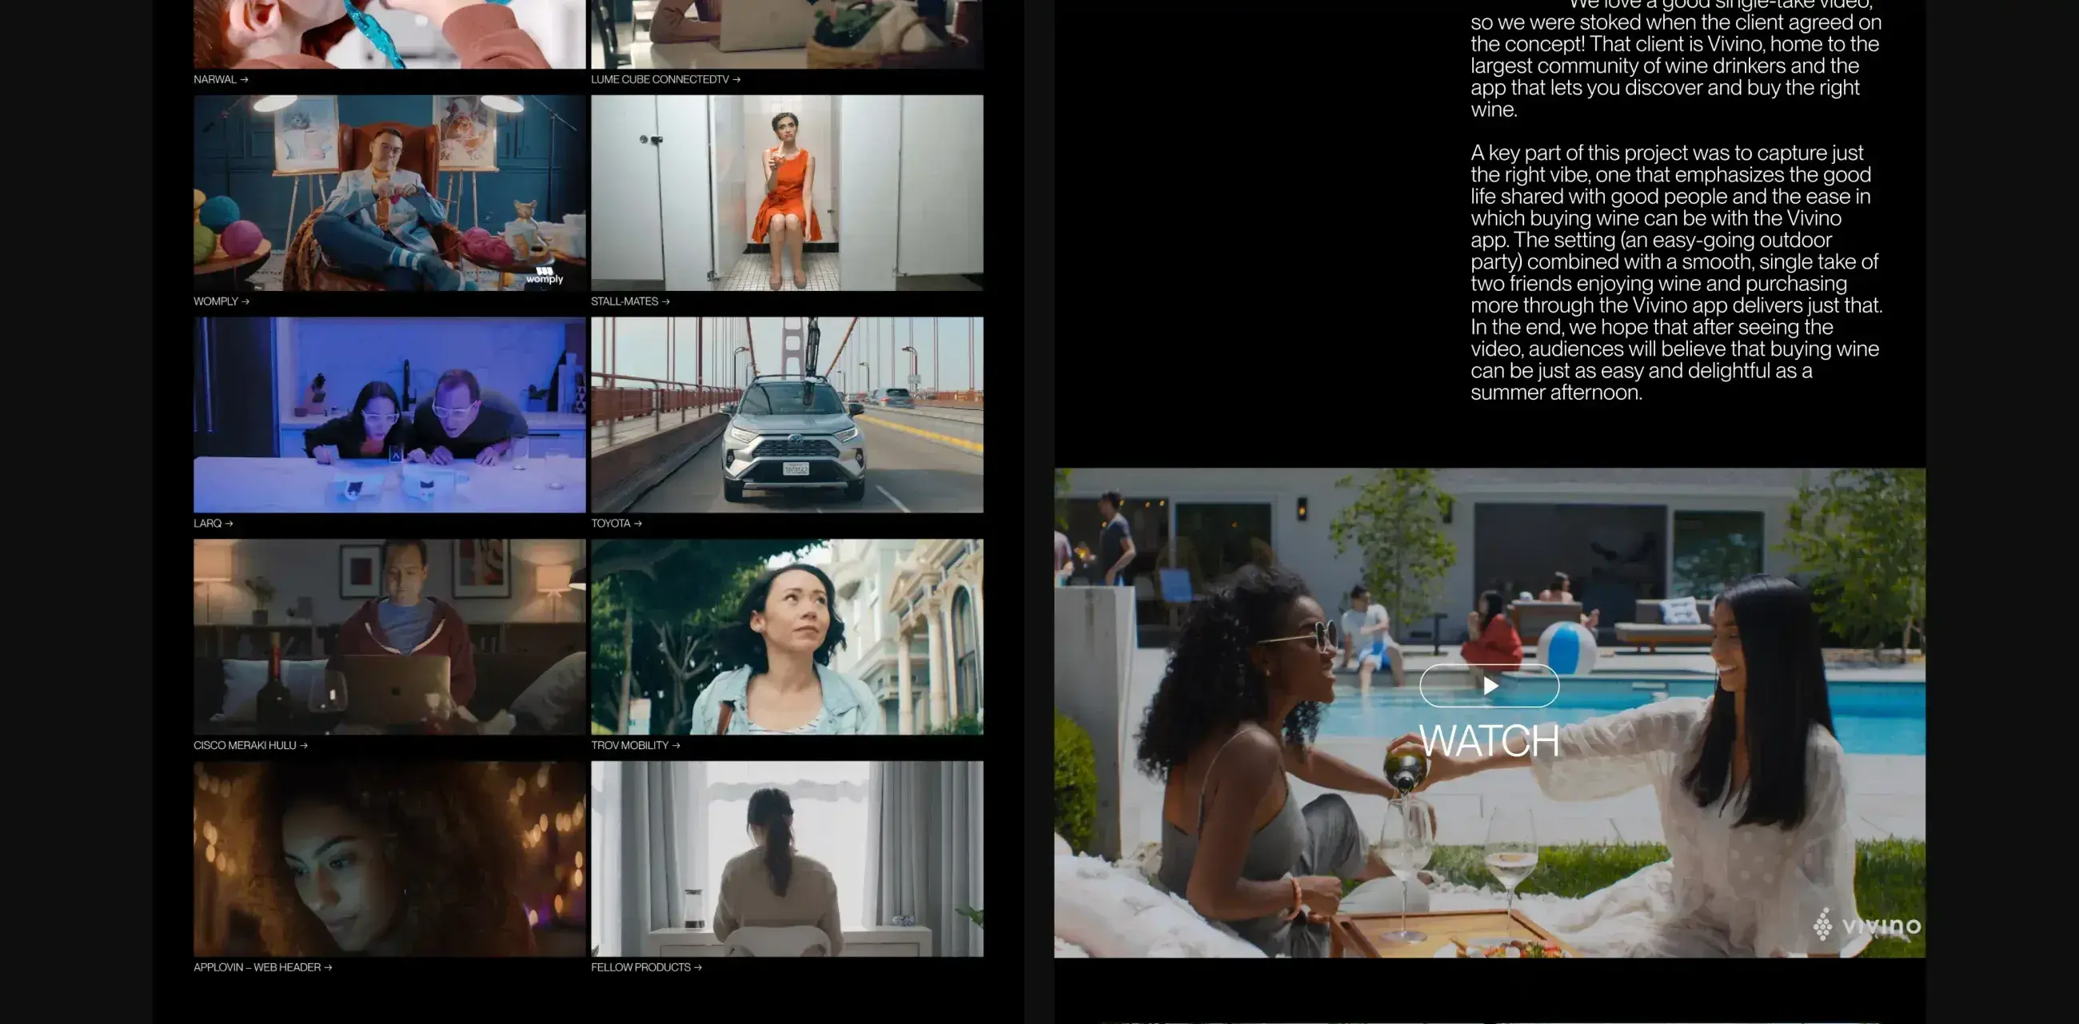Open the WOMPLY project link
Image resolution: width=2079 pixels, height=1024 pixels.
tap(221, 301)
